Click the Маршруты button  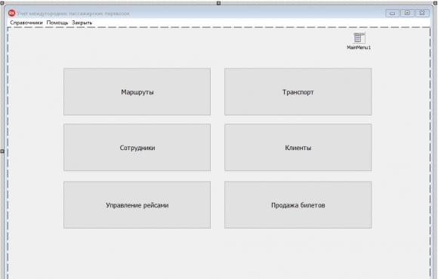pyautogui.click(x=137, y=91)
